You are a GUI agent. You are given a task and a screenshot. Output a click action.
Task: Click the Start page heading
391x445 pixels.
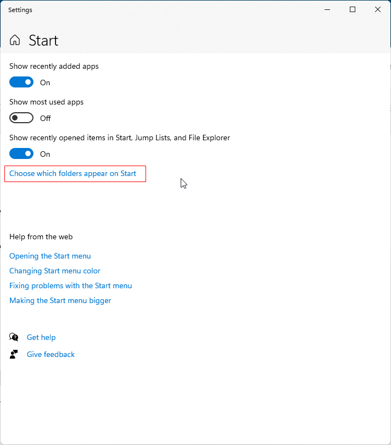tap(43, 41)
